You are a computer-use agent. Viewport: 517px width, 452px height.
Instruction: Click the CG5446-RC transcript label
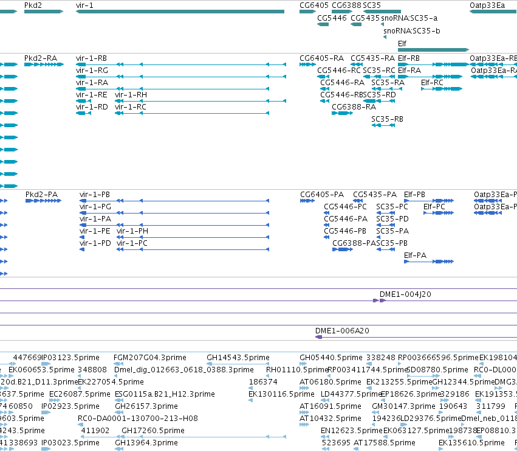(x=339, y=71)
